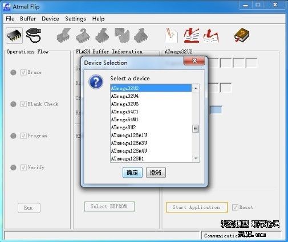
Task: Select ATxmega128A4U in device list
Action: pos(151,151)
